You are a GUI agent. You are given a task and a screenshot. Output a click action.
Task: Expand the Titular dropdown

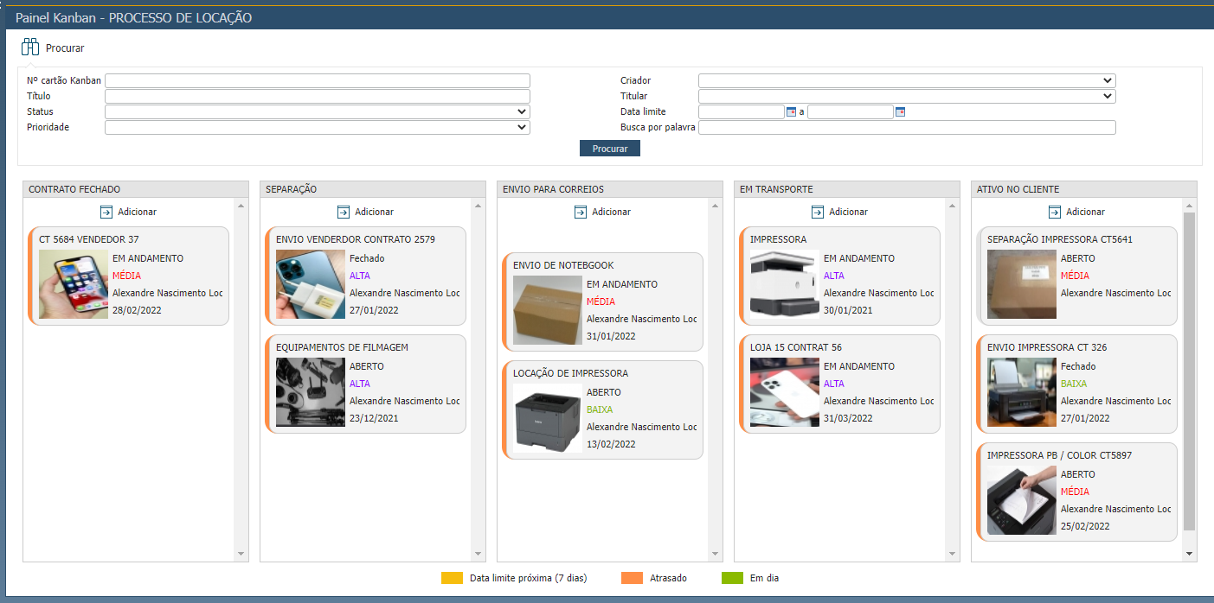[1108, 95]
